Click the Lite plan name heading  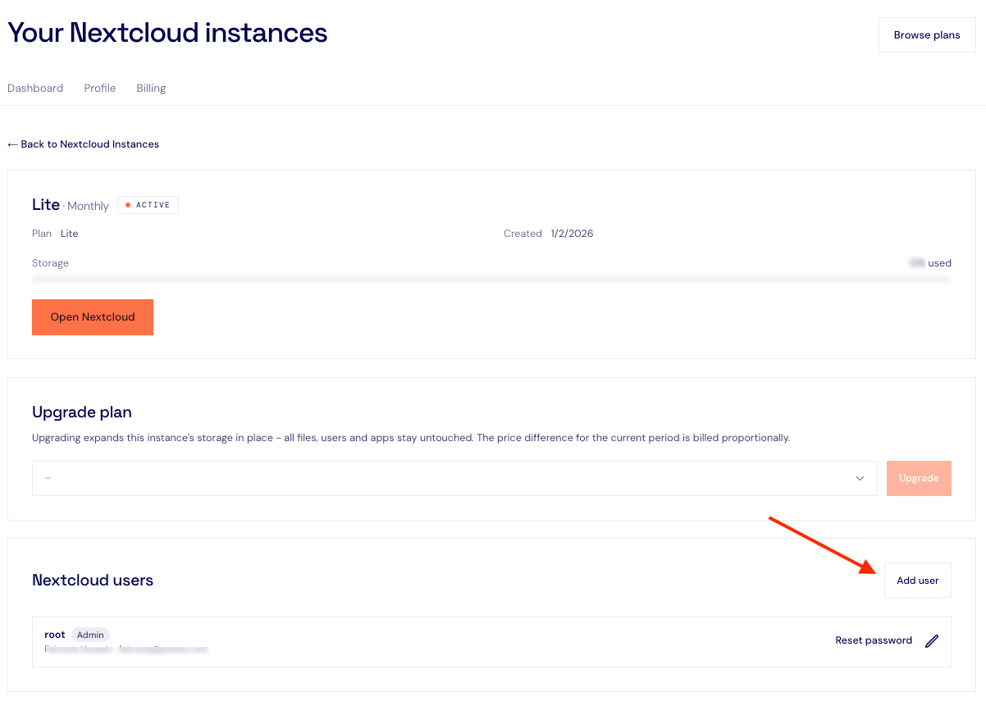46,204
